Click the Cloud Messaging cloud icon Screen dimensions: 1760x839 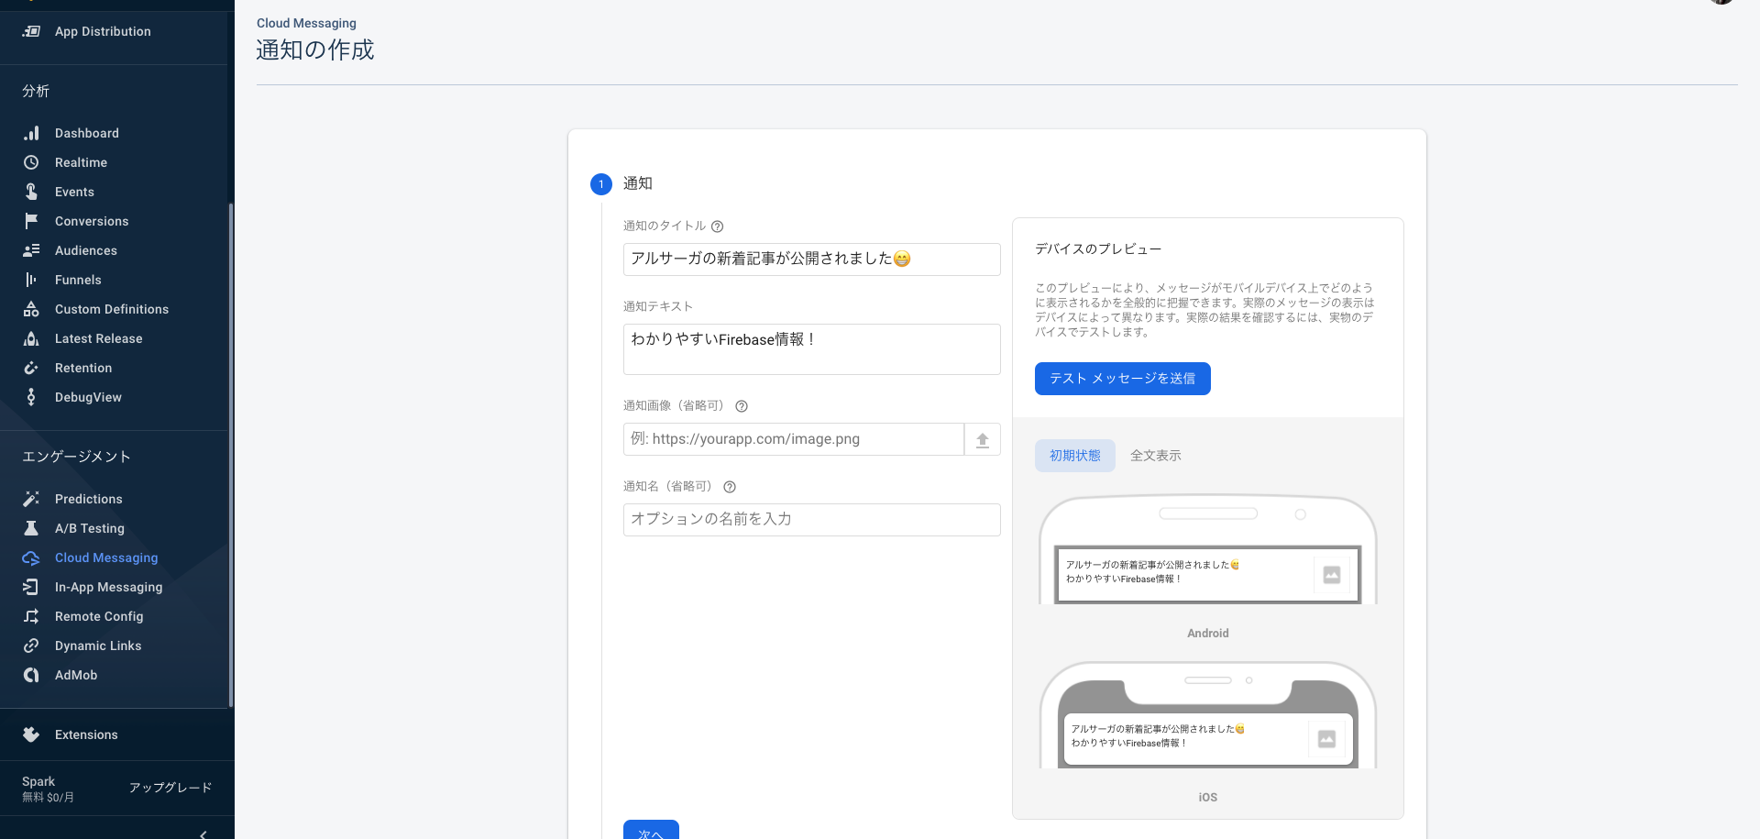pos(31,557)
